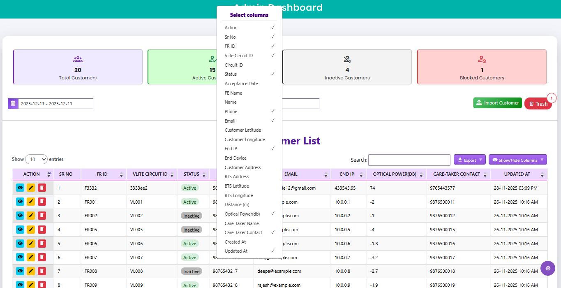Image resolution: width=561 pixels, height=288 pixels.
Task: Open the Export dropdown
Action: click(x=470, y=160)
